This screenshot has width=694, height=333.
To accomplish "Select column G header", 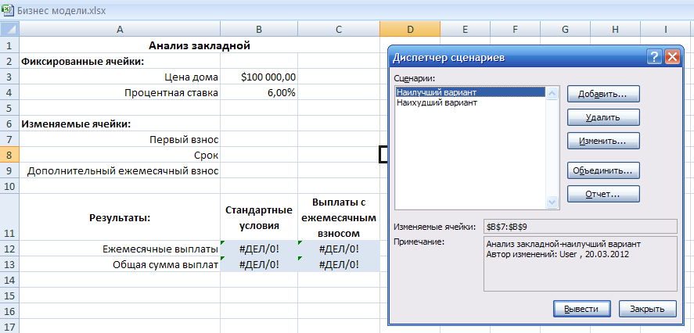I will click(x=565, y=29).
